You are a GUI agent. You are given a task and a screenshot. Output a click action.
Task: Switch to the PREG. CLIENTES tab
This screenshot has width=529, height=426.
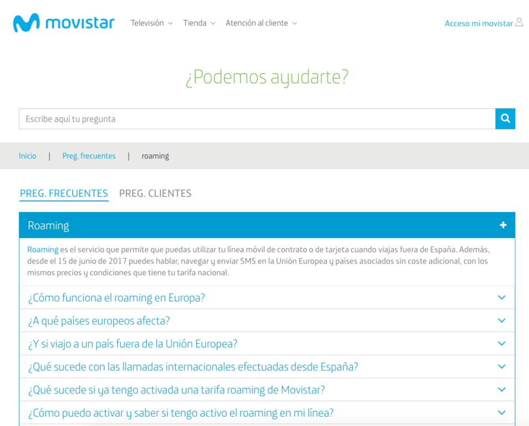click(x=155, y=194)
